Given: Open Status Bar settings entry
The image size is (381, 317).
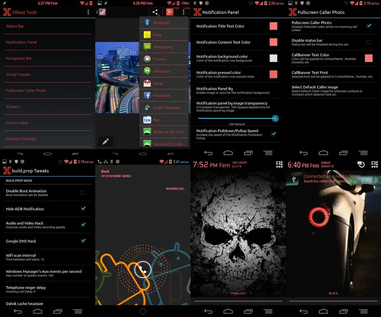Looking at the screenshot, I should (x=47, y=26).
